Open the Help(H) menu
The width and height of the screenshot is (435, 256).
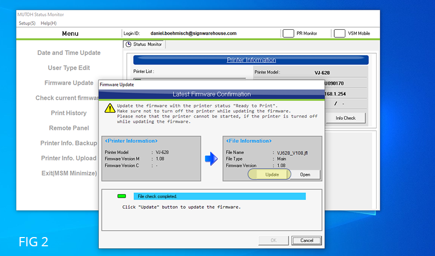click(49, 23)
